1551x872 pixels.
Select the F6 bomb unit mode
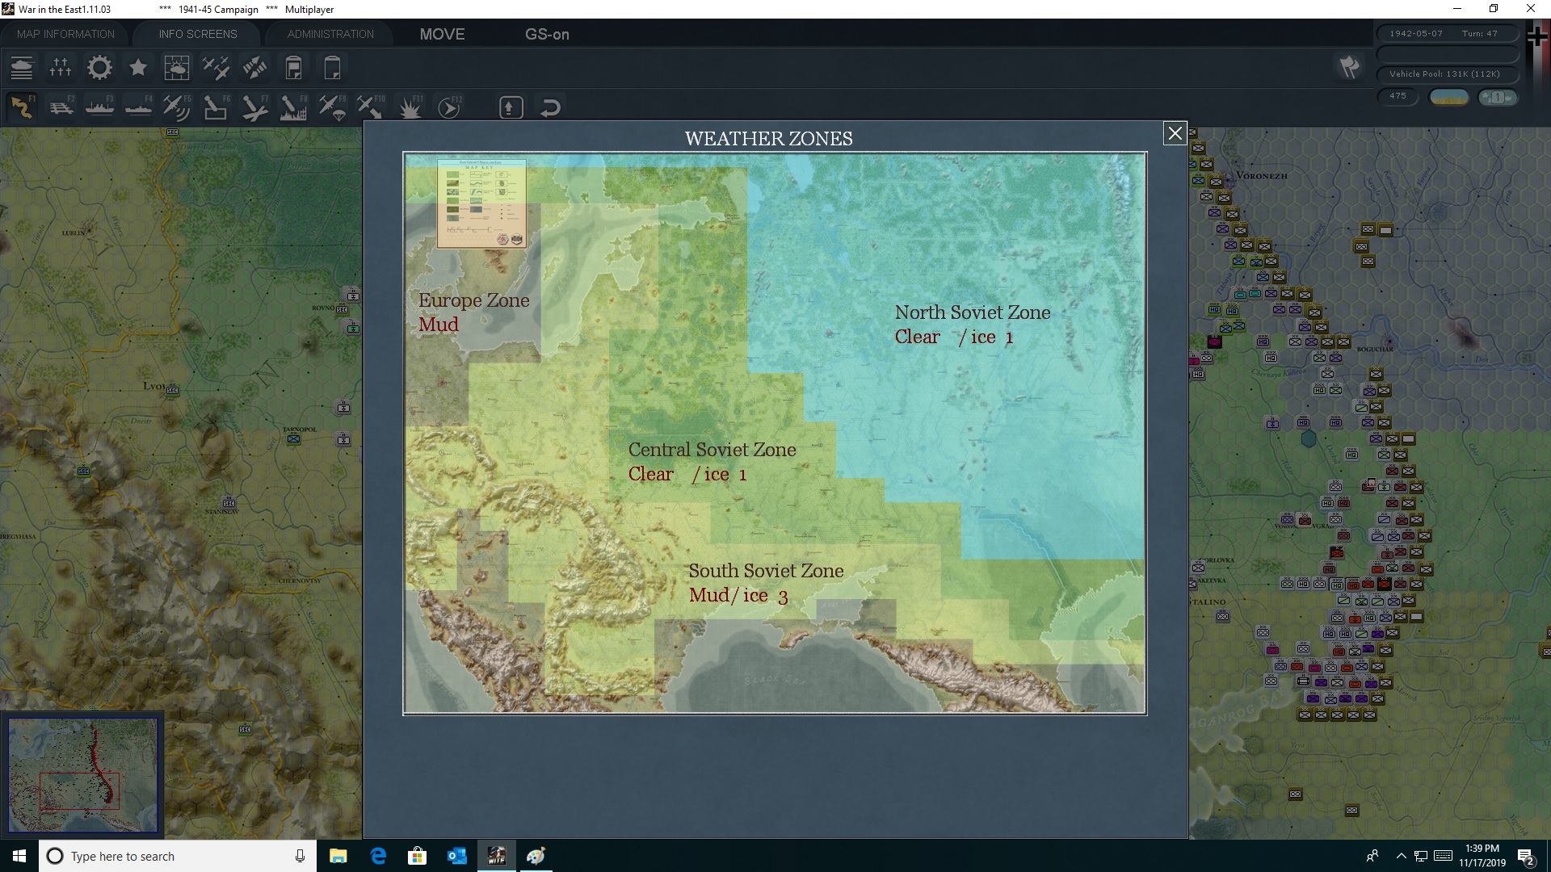point(215,107)
